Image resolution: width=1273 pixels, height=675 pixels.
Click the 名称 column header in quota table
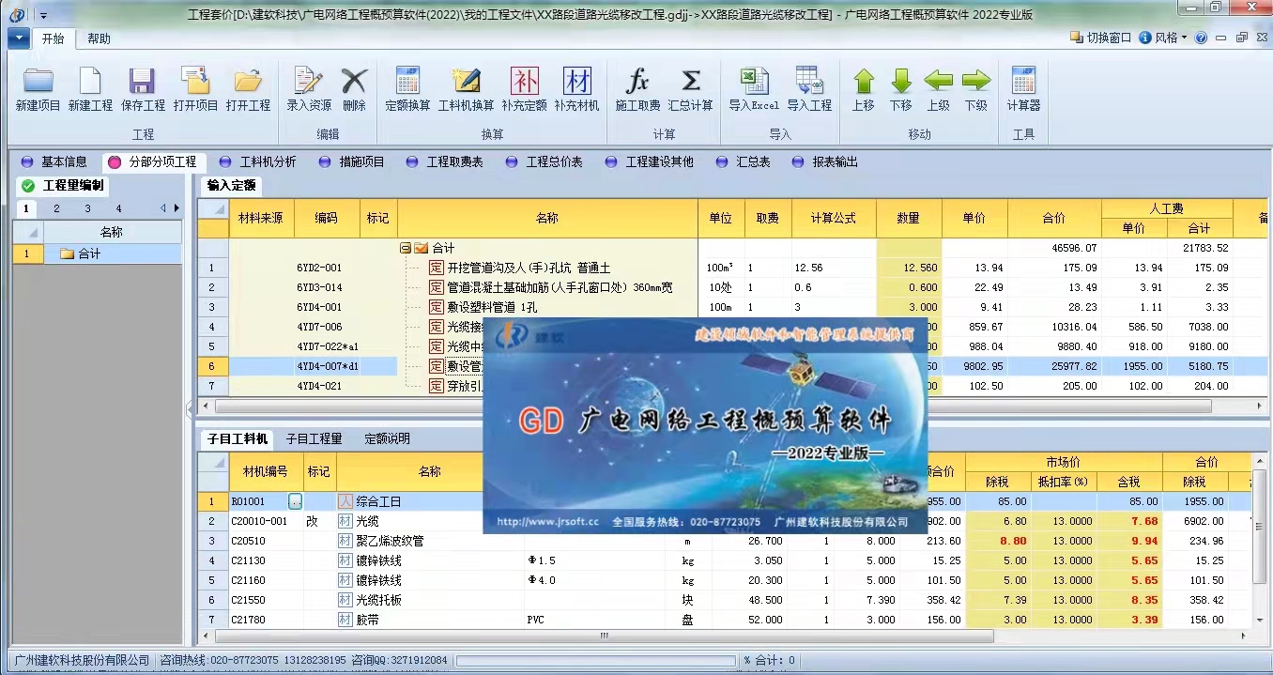[x=546, y=218]
